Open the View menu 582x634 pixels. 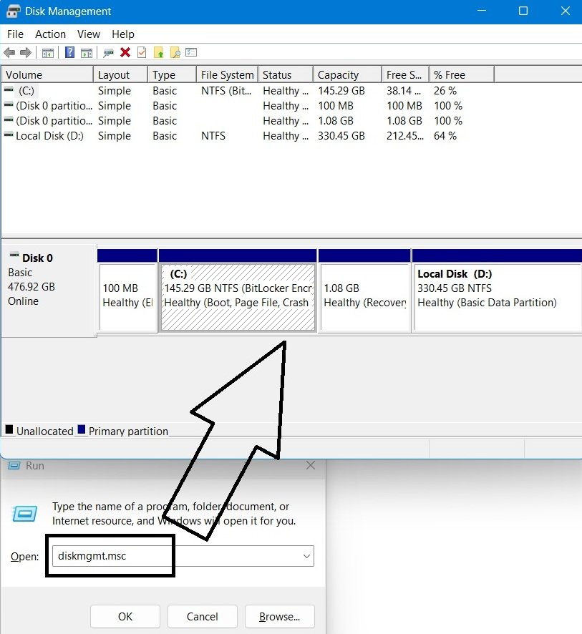89,34
